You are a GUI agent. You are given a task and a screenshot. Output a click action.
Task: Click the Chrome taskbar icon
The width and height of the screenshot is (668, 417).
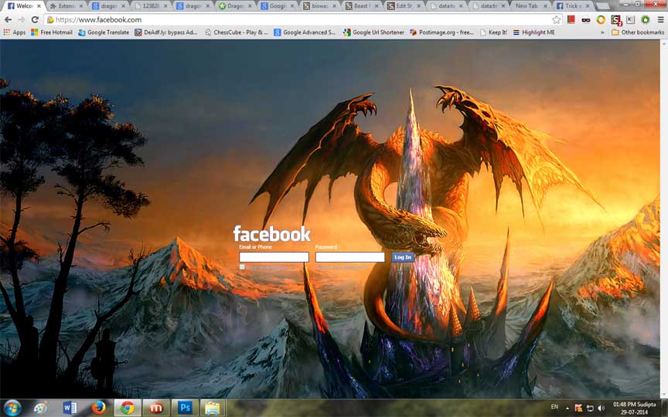128,408
